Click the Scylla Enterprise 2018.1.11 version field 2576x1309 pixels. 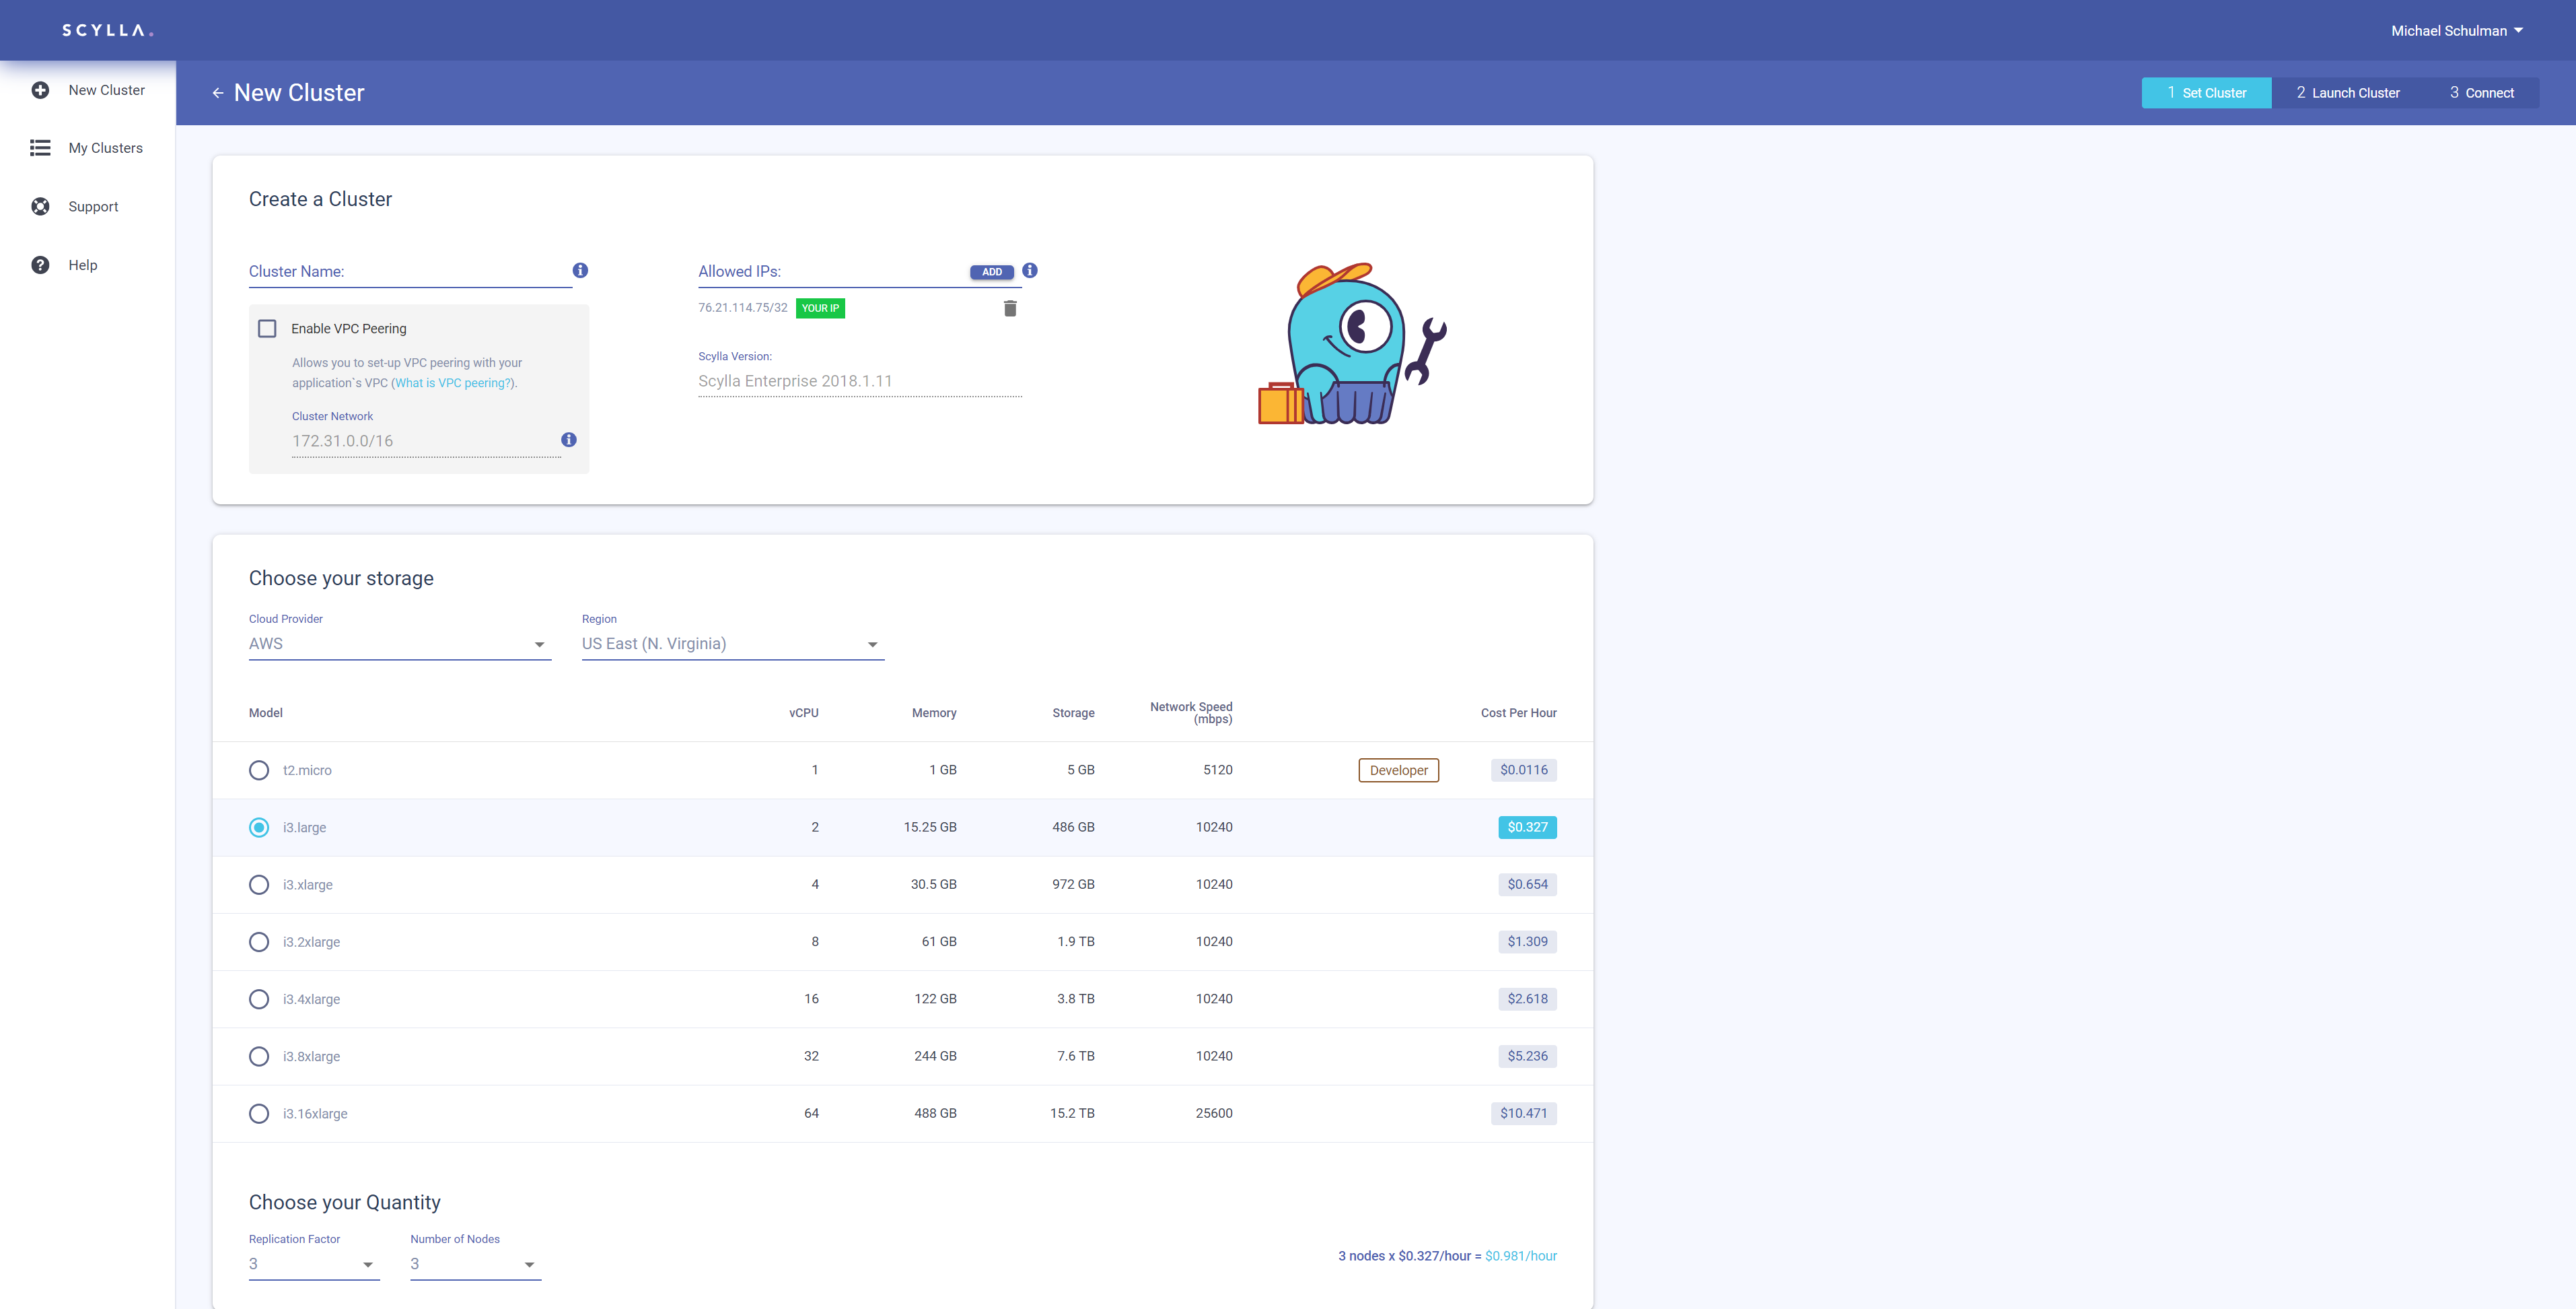(x=860, y=381)
